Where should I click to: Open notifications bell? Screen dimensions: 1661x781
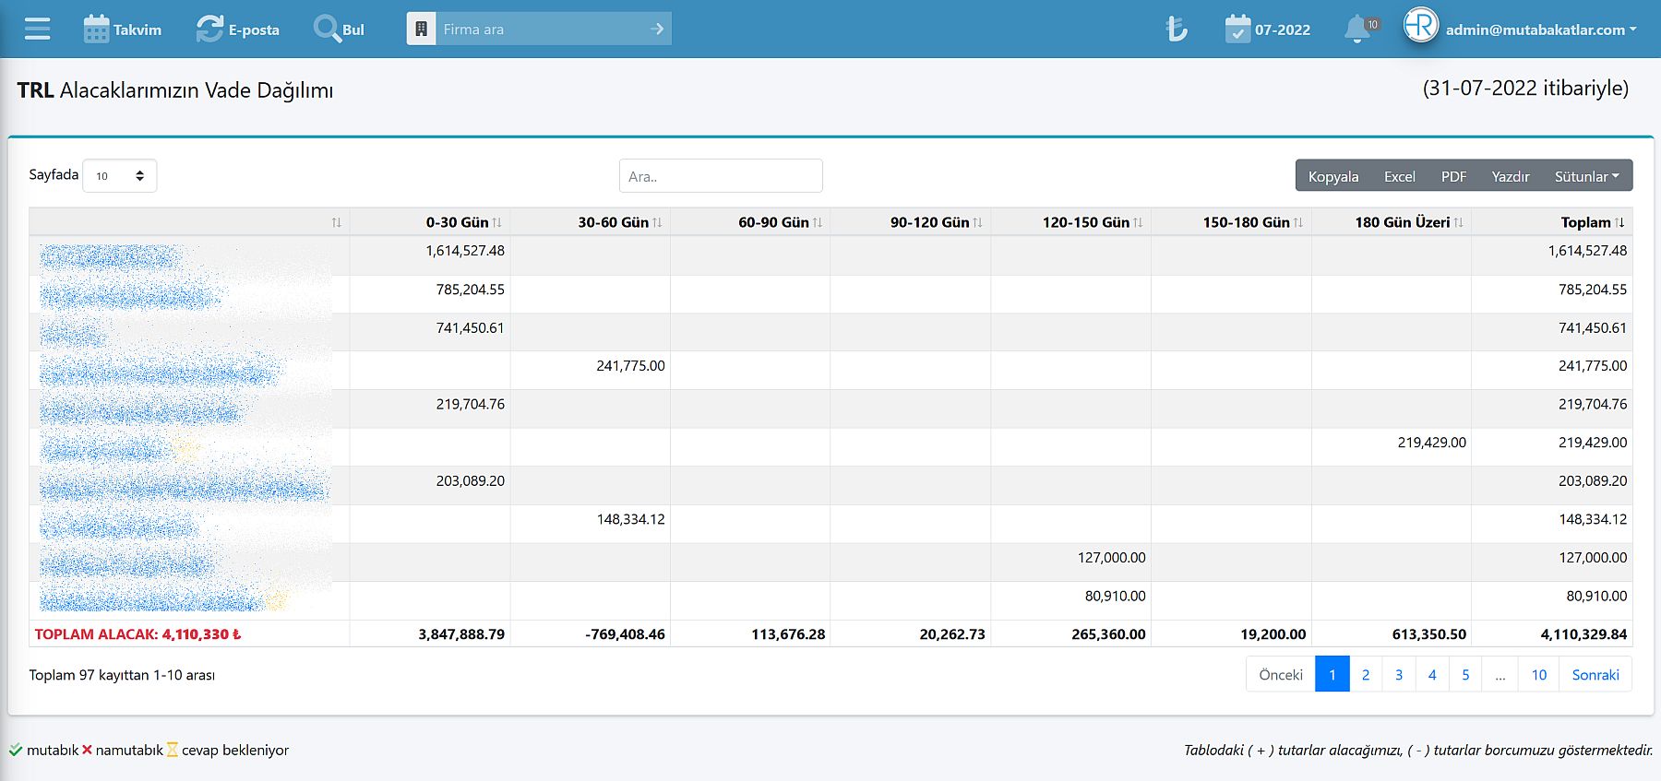tap(1356, 30)
